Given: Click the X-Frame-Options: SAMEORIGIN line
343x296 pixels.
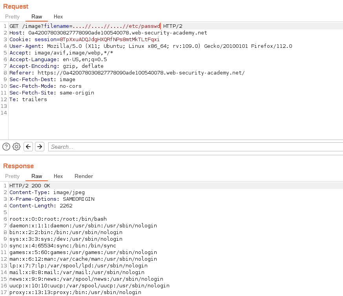Looking at the screenshot, I should (52, 199).
